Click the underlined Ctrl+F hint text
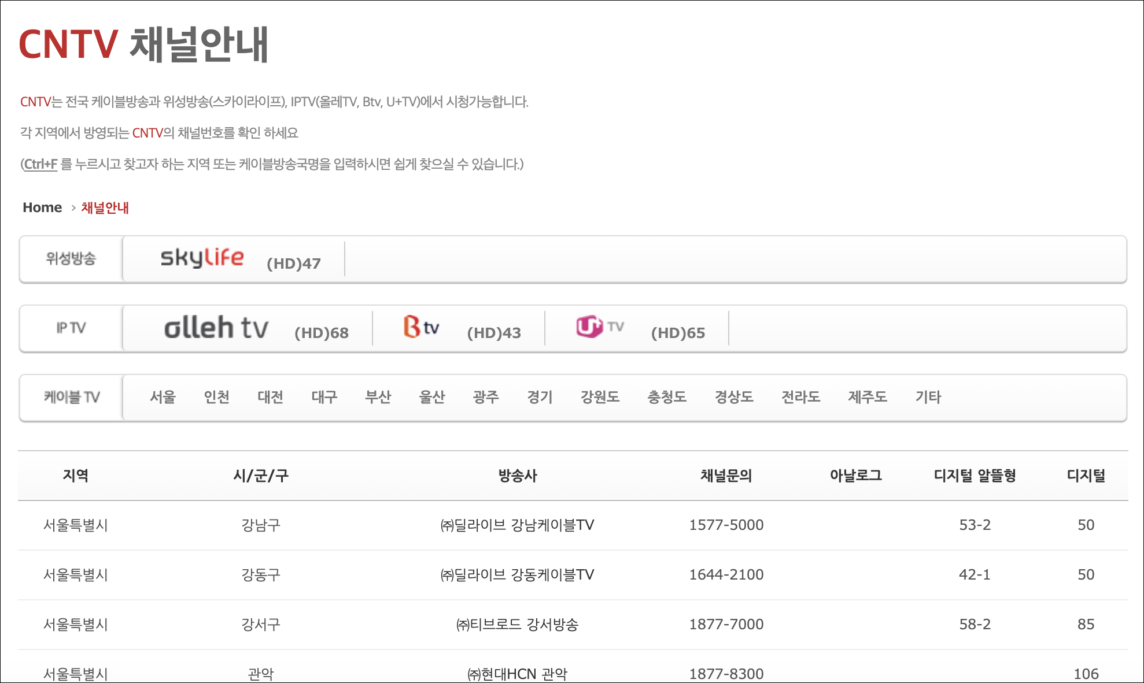Screen dimensions: 1144x683 [40, 164]
